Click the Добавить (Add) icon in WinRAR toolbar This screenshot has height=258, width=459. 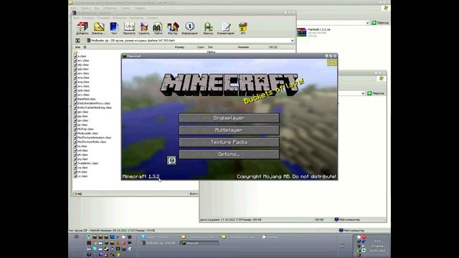82,29
